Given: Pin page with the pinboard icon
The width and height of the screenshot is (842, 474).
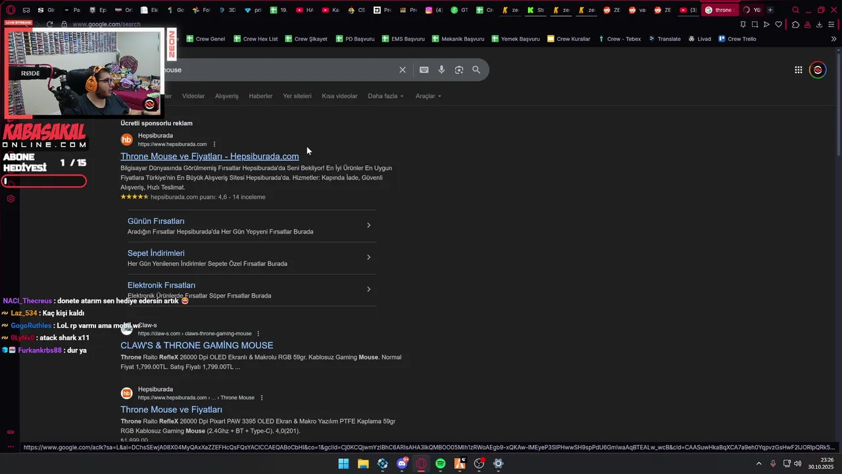Looking at the screenshot, I should 743,24.
